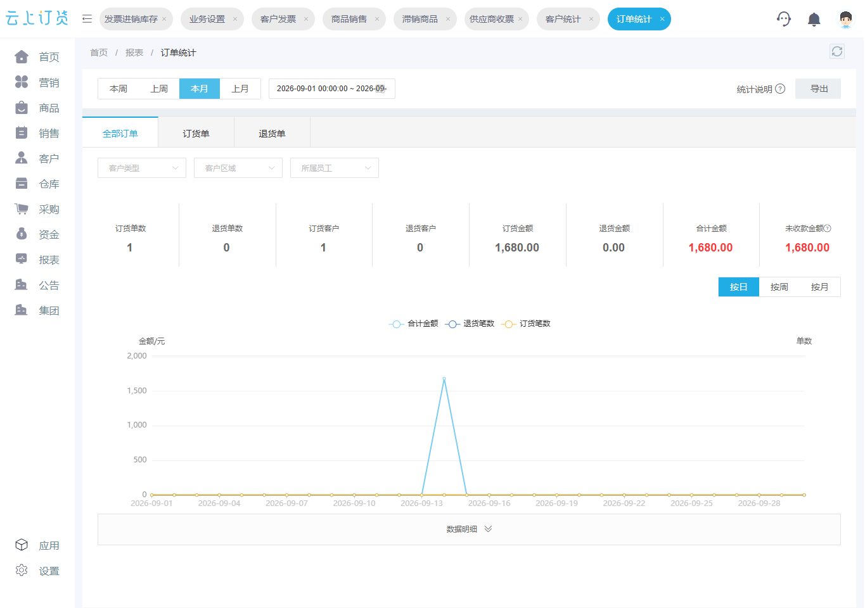Screen dimensions: 865x608
Task: Expand the 数据明细 section
Action: (469, 529)
